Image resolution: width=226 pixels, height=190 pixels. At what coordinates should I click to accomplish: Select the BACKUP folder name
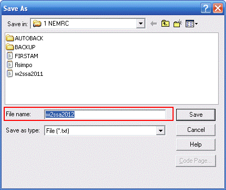coord(25,47)
